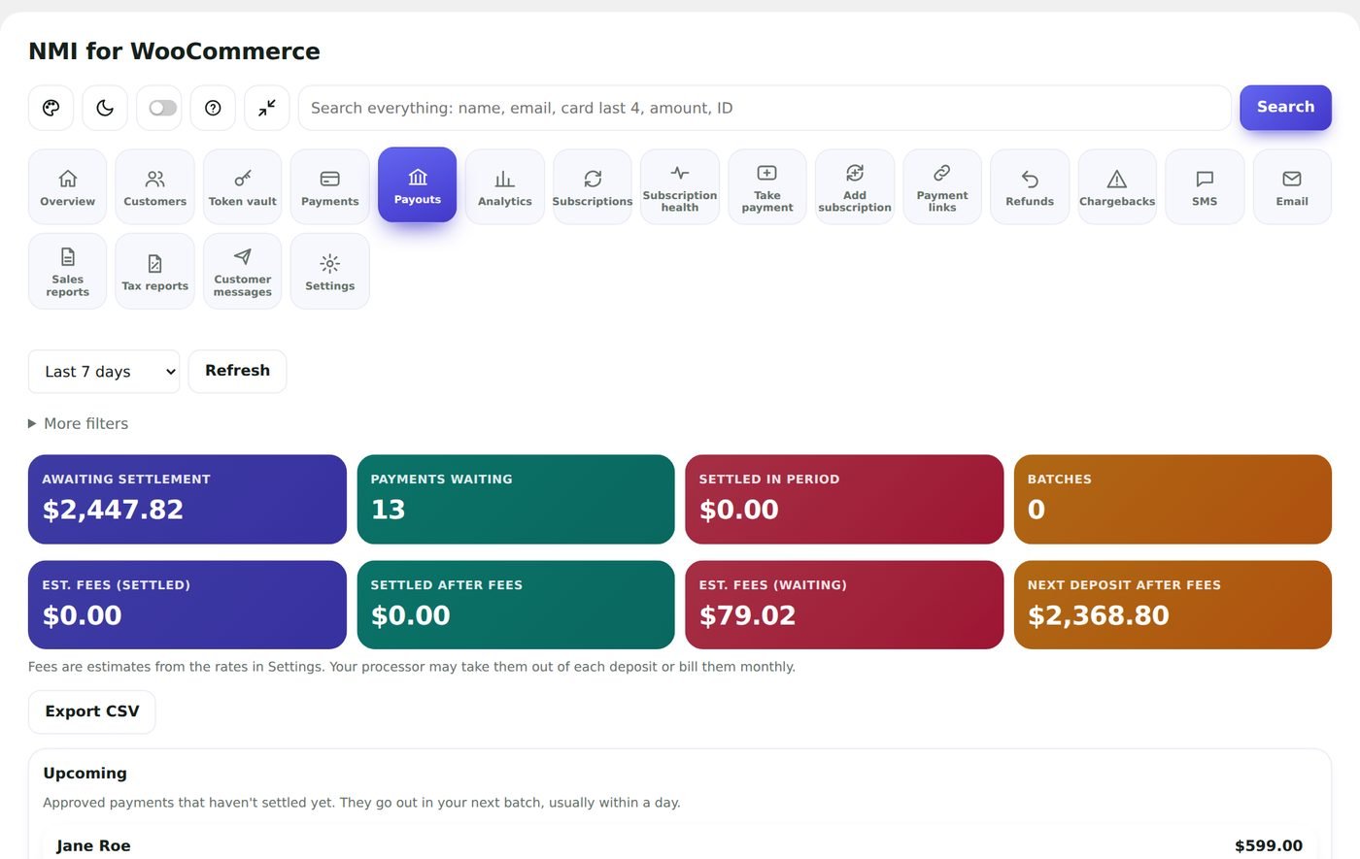Click the Batches 0 card
Screen dimensions: 1360x859
click(x=1173, y=499)
